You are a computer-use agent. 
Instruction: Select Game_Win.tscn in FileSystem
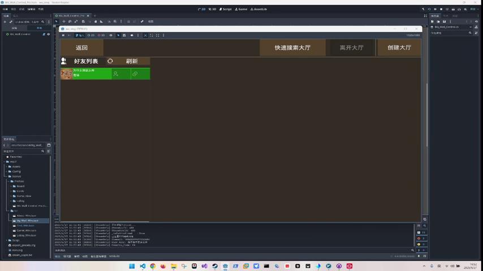26,230
